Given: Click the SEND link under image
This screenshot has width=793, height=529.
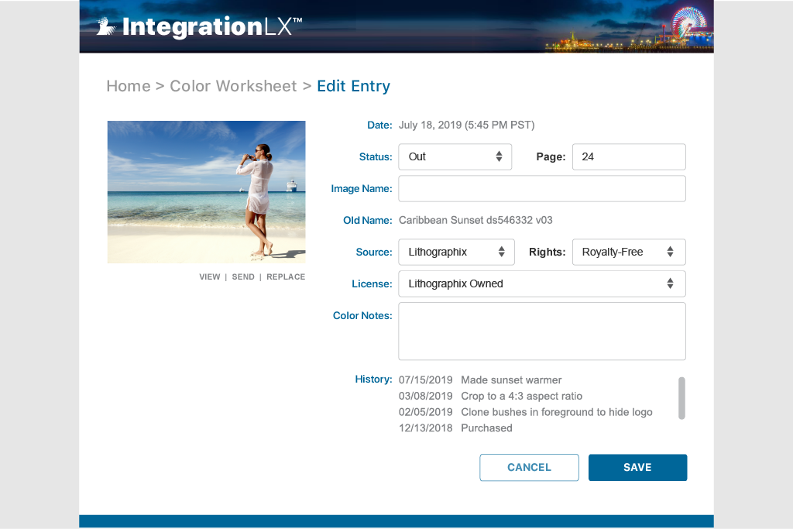Looking at the screenshot, I should [243, 277].
